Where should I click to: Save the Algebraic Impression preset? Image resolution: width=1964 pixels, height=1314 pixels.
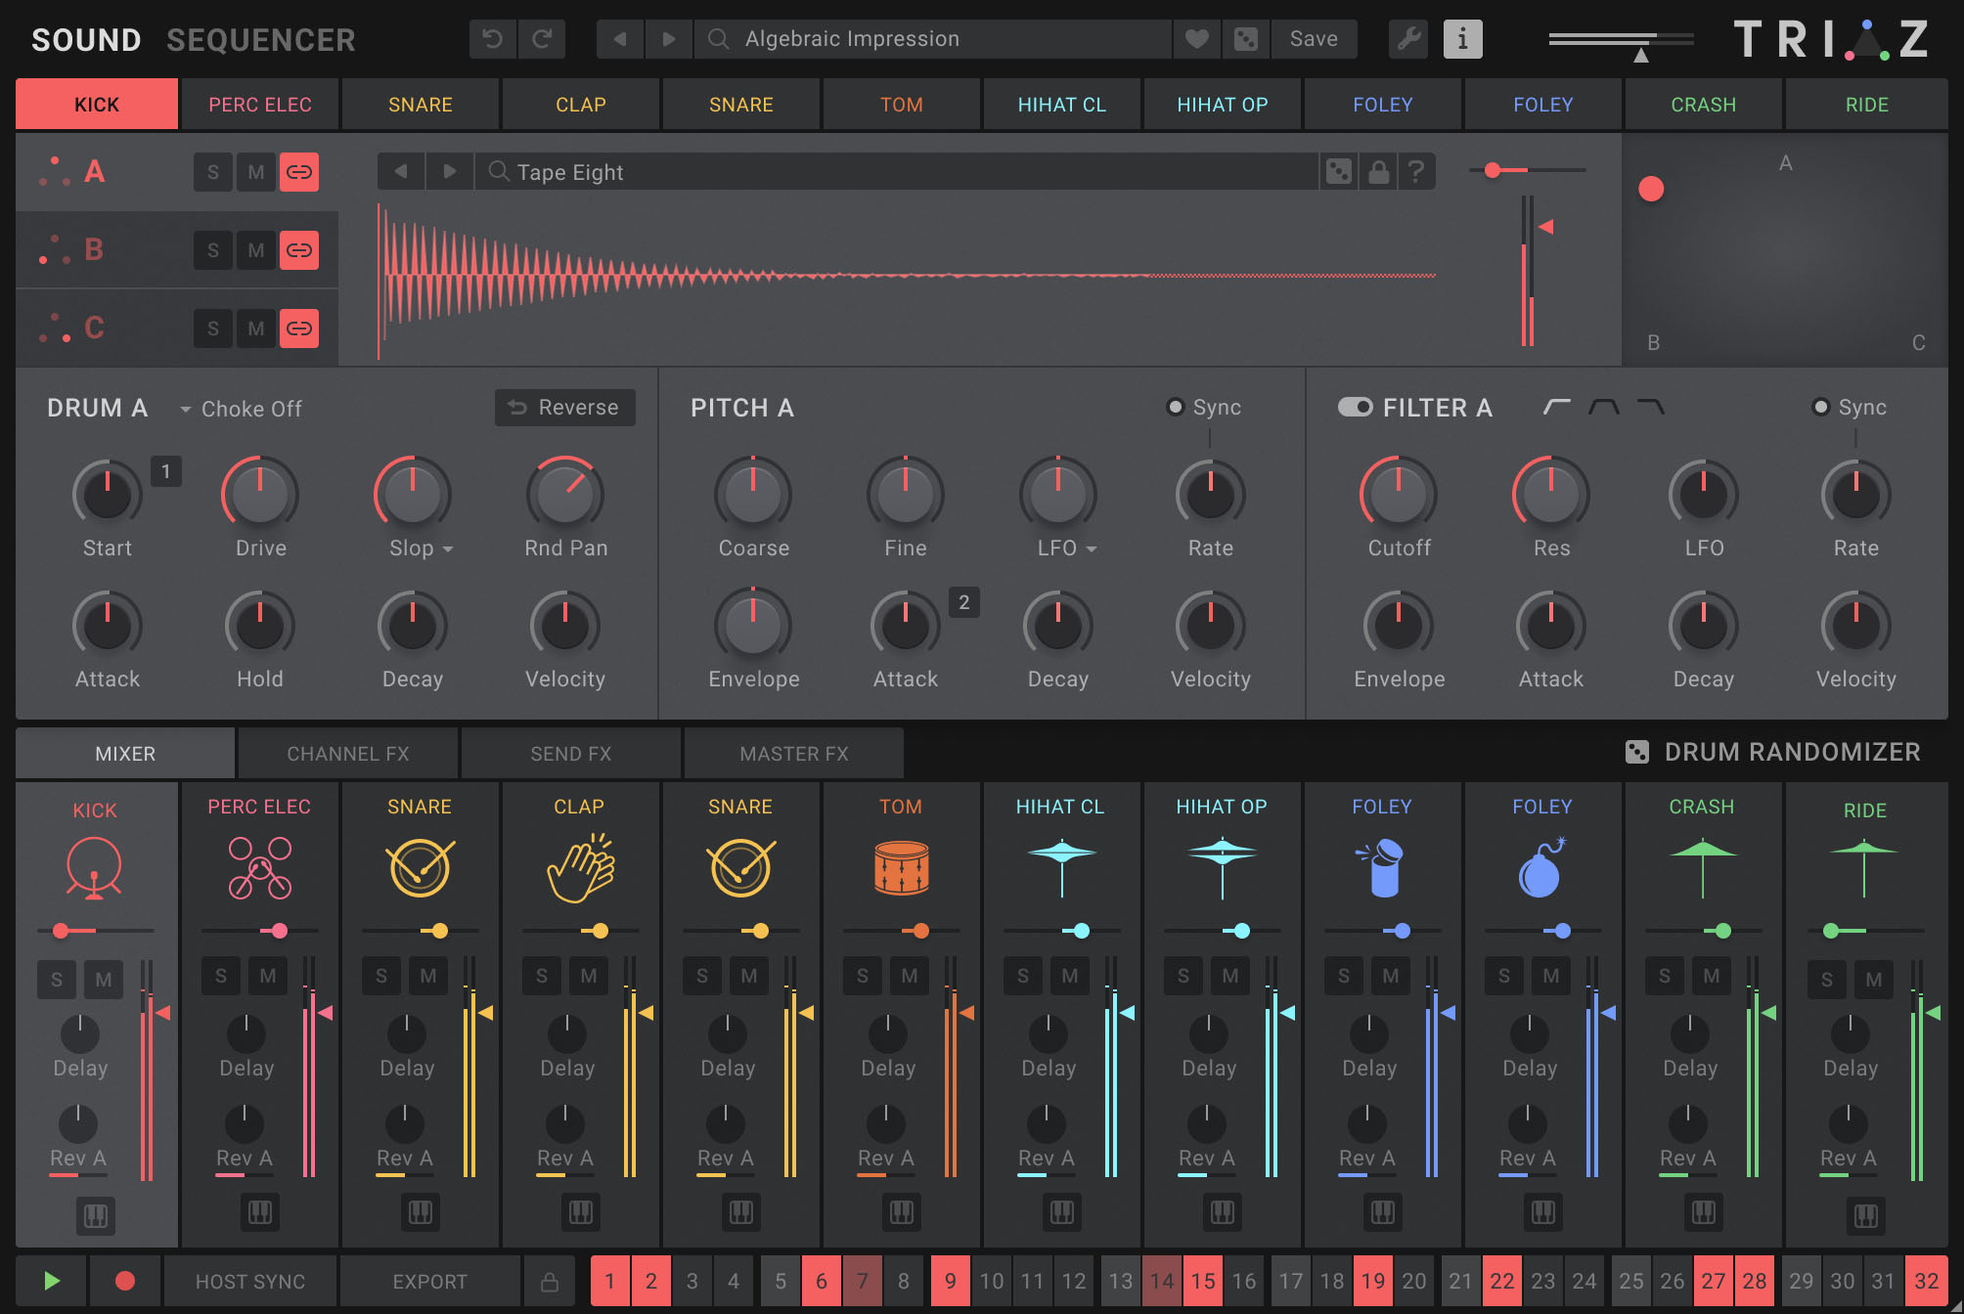pyautogui.click(x=1314, y=39)
